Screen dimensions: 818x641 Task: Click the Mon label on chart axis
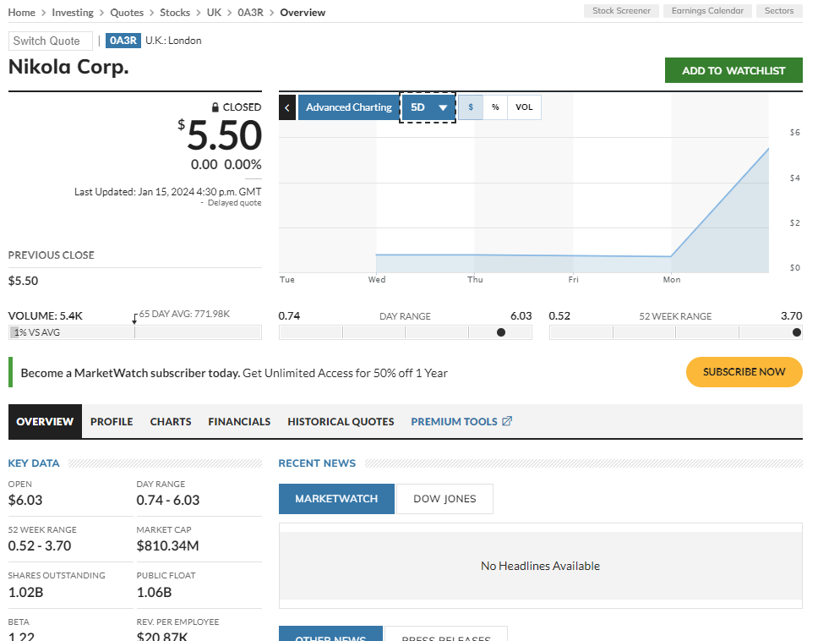pyautogui.click(x=672, y=280)
